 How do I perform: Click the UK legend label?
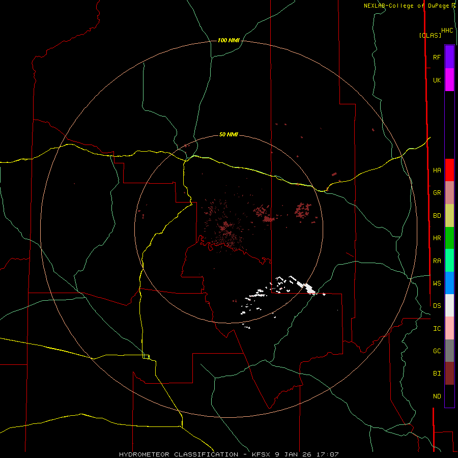pos(437,80)
